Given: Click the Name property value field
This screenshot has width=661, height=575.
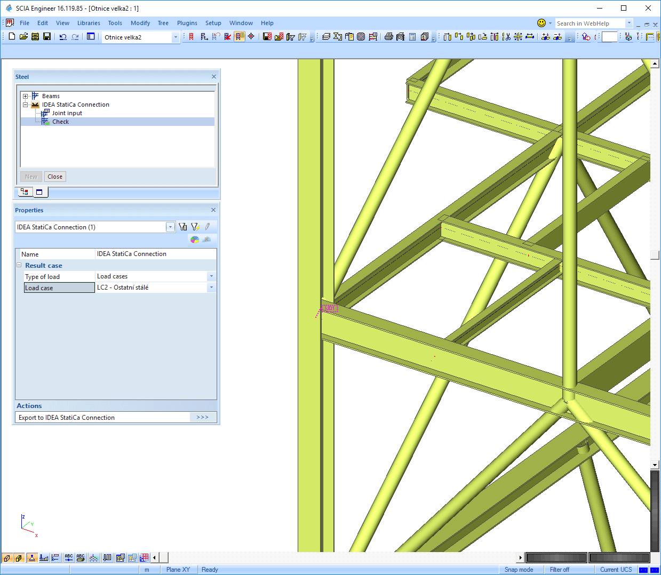Looking at the screenshot, I should [156, 254].
